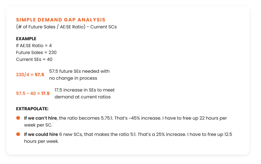The height and width of the screenshot is (164, 261).
Task: Click the bold EXTRAPOLATE: heading
Action: click(x=32, y=109)
